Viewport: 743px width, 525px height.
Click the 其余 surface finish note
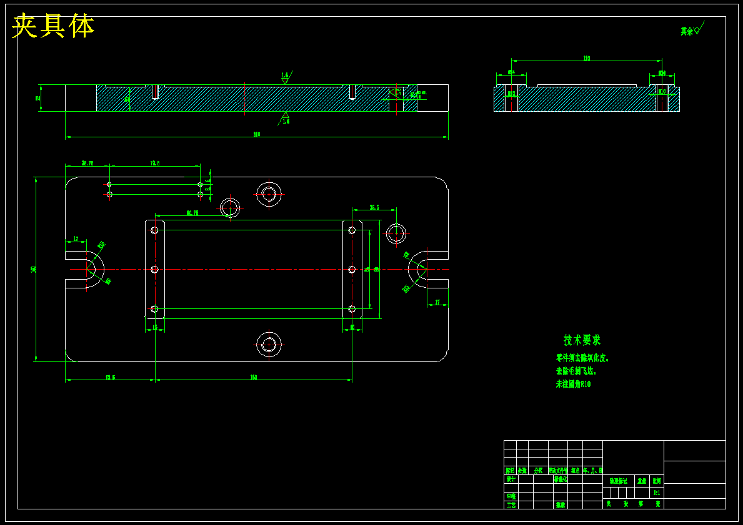click(692, 29)
